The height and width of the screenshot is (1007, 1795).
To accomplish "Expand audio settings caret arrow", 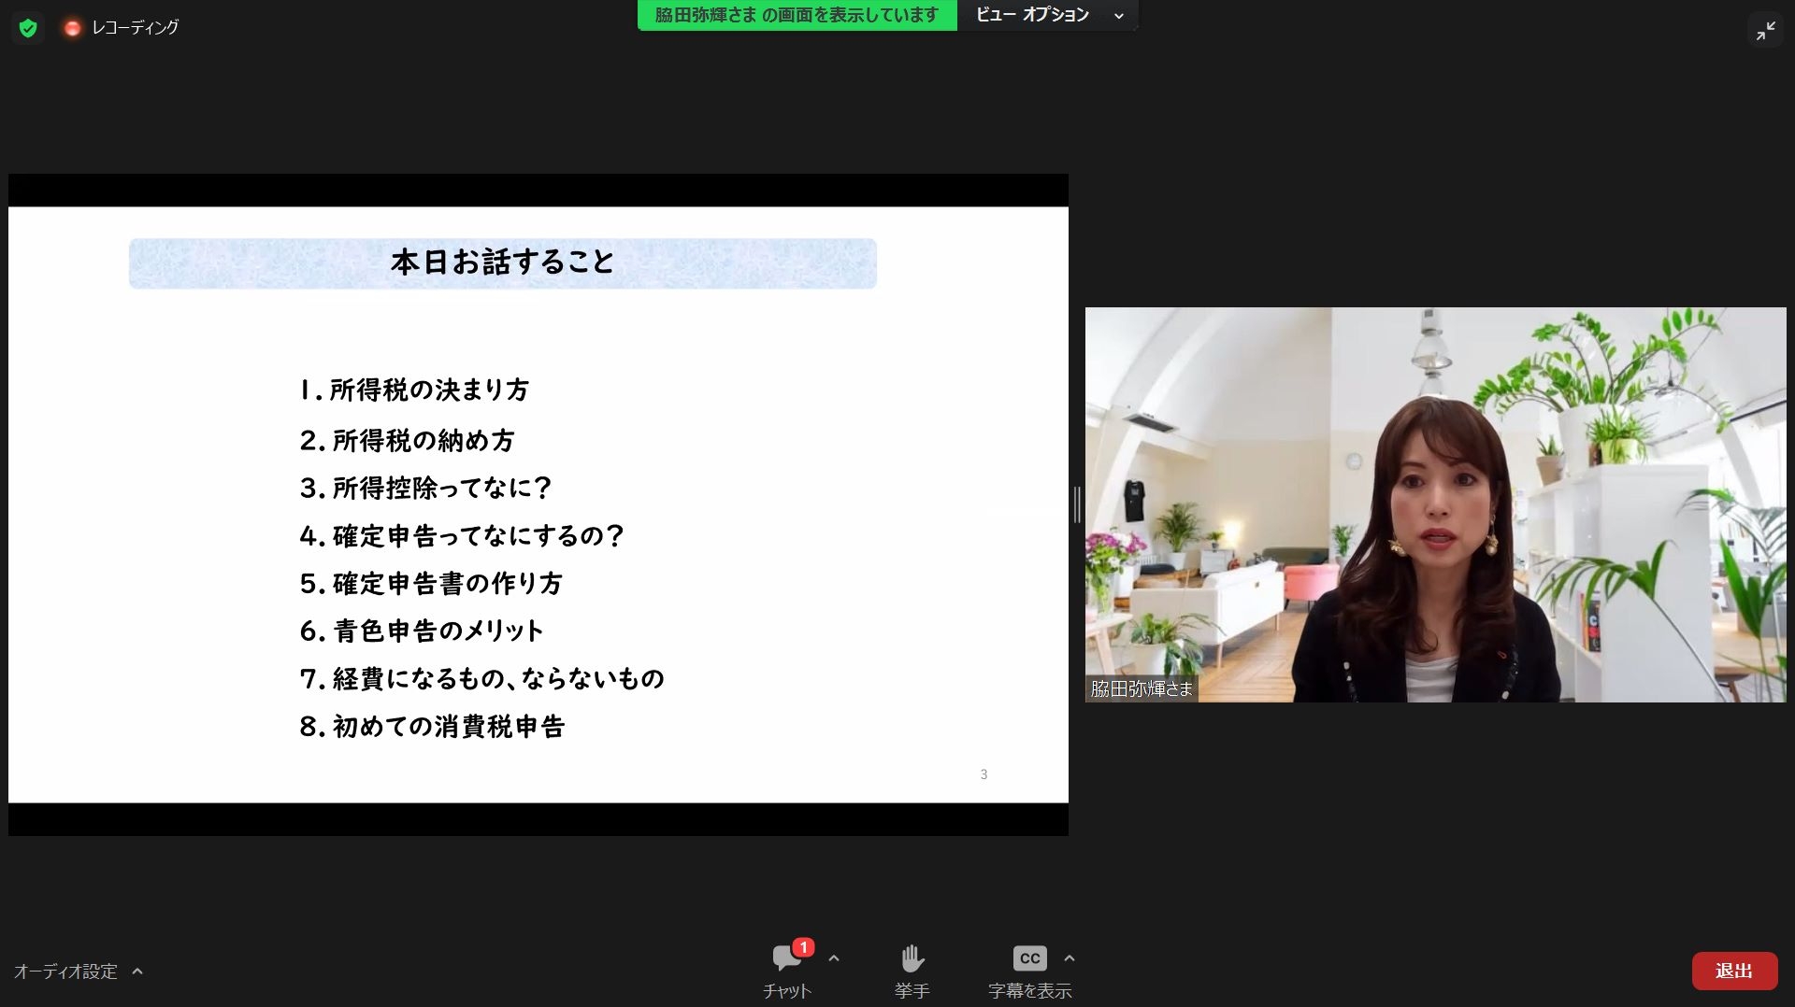I will (x=137, y=972).
